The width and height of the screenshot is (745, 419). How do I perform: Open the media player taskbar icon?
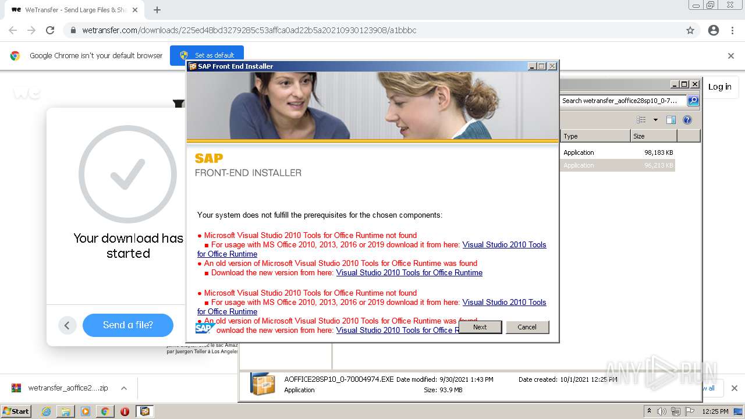(86, 411)
